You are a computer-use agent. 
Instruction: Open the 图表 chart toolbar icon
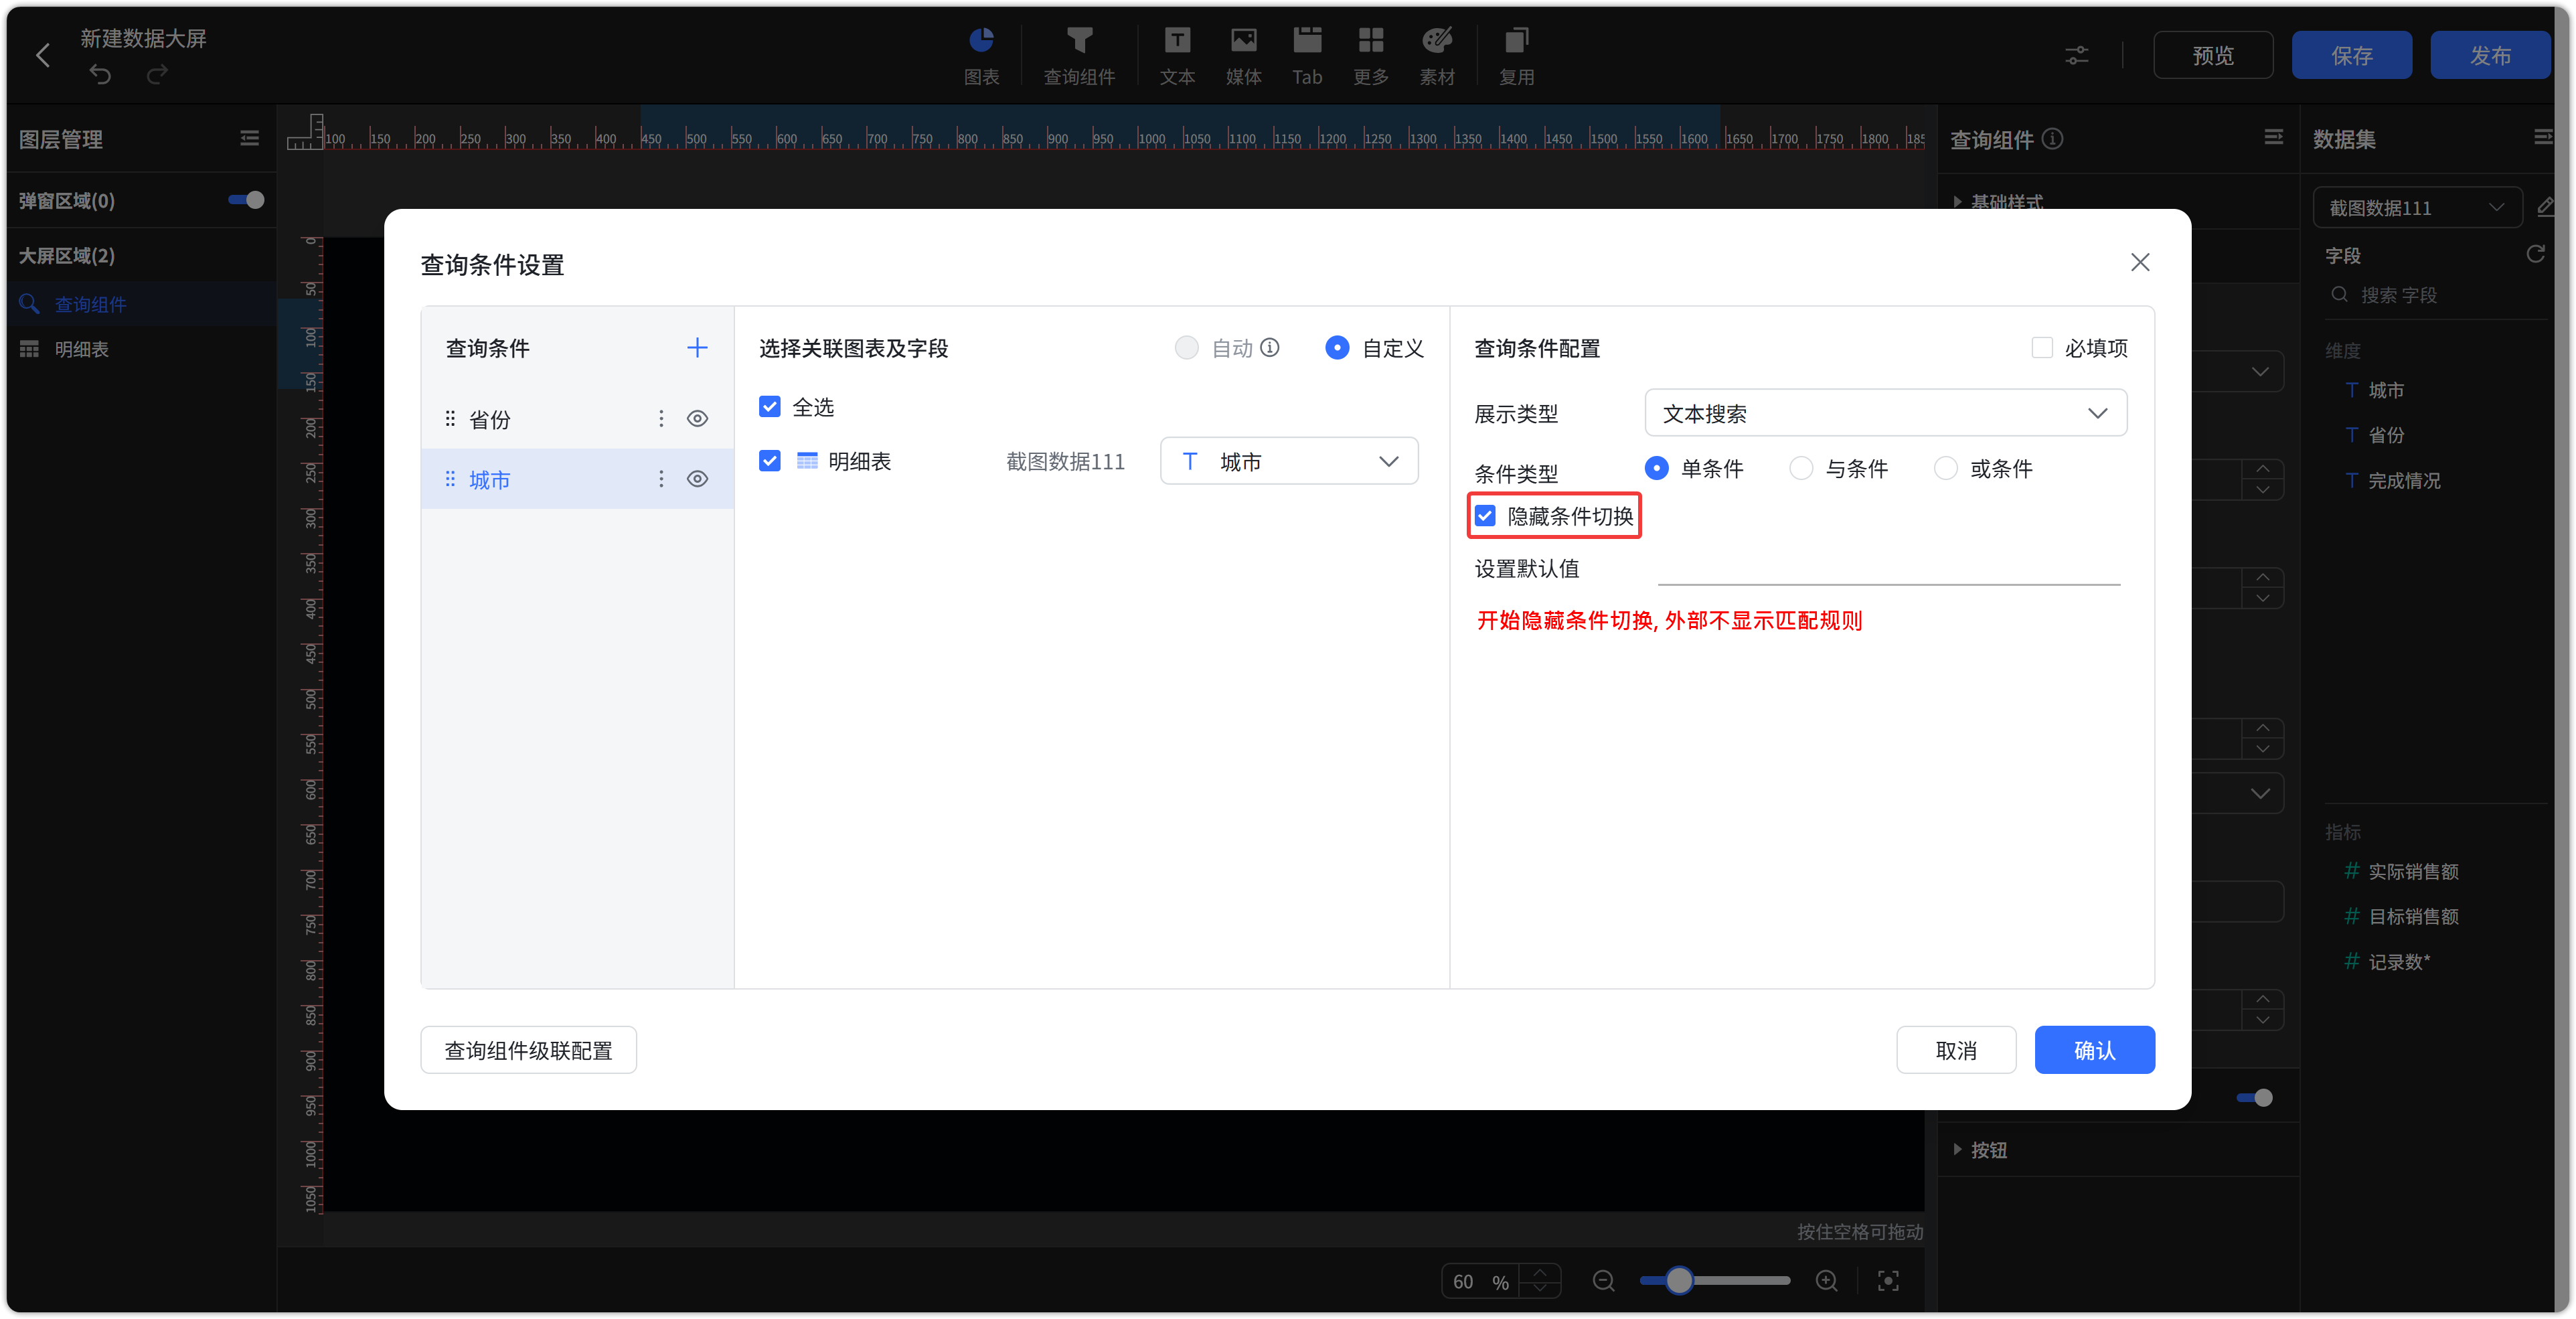coord(981,56)
